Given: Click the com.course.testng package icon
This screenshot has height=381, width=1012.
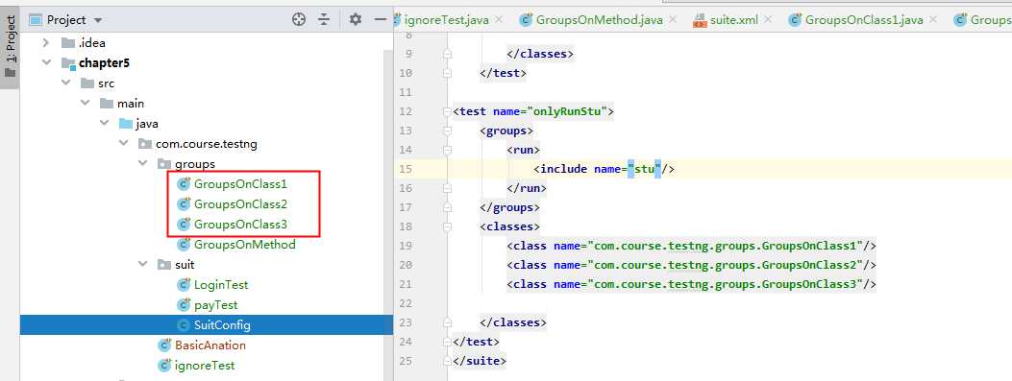Looking at the screenshot, I should click(145, 144).
